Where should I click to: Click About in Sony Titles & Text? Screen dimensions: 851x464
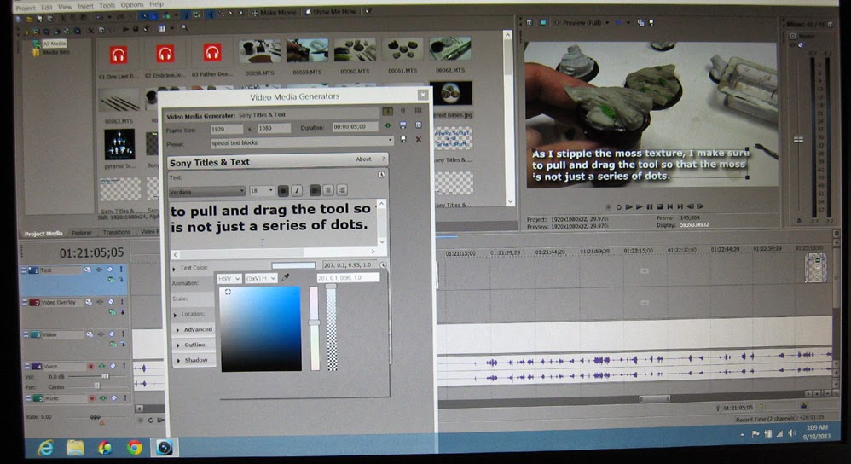click(363, 159)
